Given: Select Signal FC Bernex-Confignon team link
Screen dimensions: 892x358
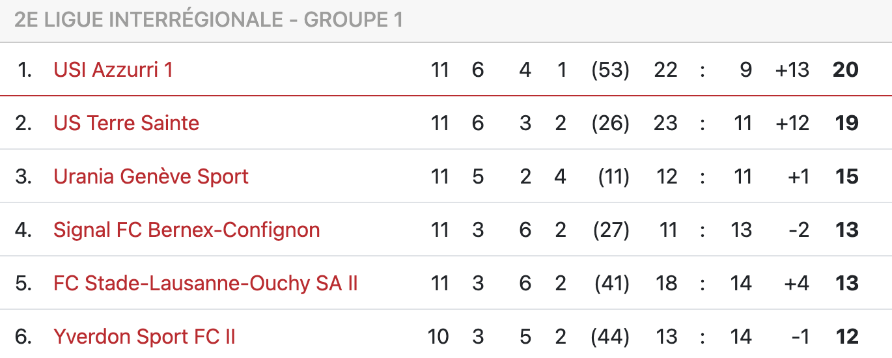Looking at the screenshot, I should (x=187, y=230).
